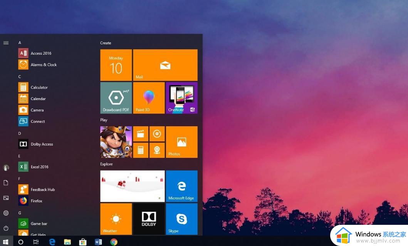Open File Explorer from taskbar

[67, 242]
